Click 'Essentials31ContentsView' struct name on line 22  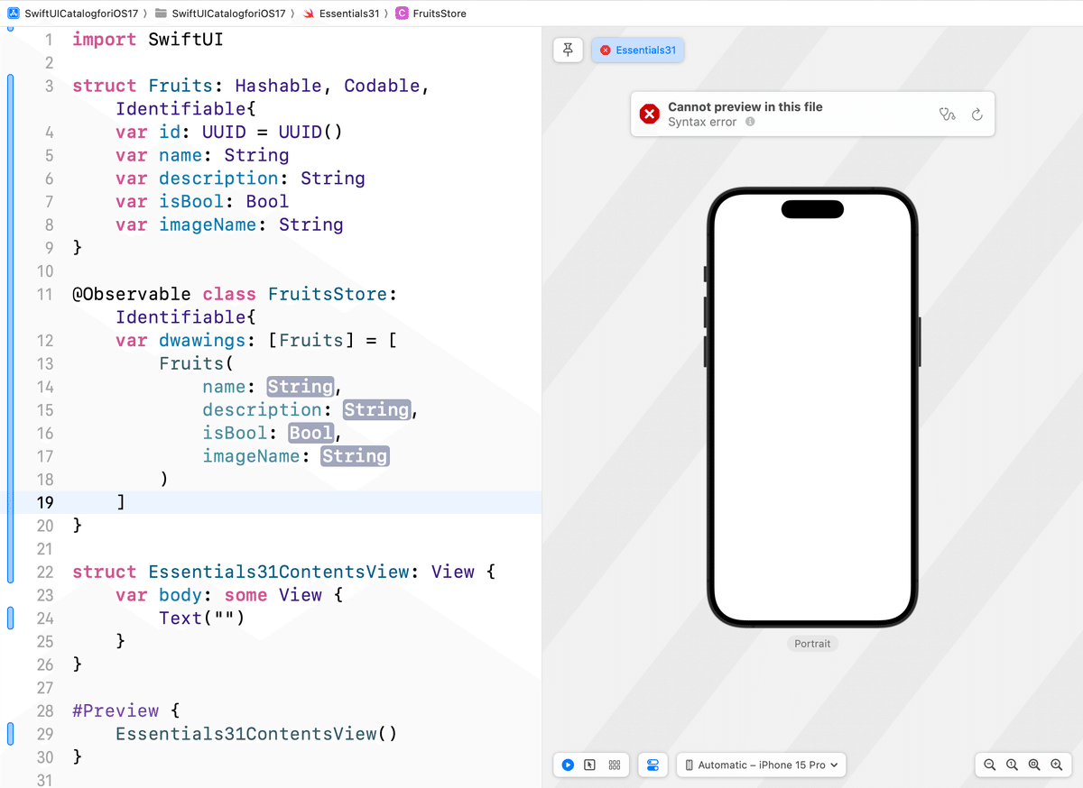coord(279,572)
